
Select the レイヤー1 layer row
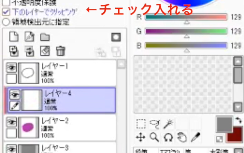coord(60,73)
